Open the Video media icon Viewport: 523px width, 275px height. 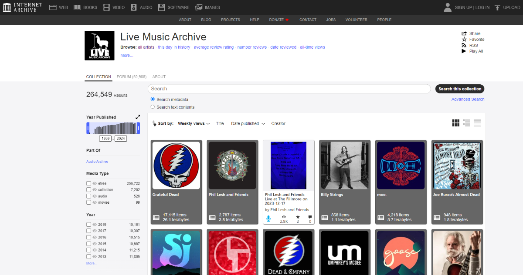pyautogui.click(x=106, y=7)
